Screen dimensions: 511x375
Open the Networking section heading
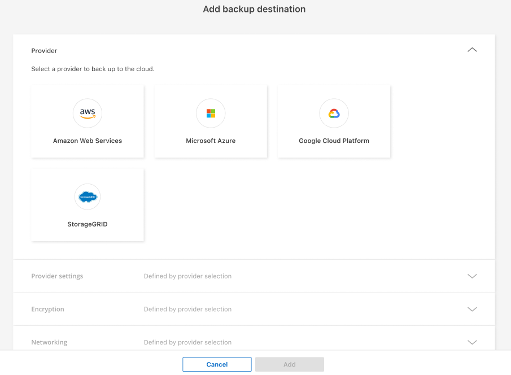[x=49, y=342]
